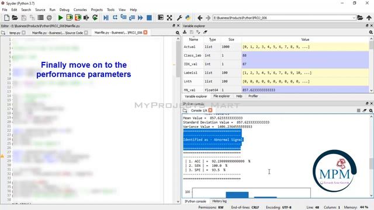374x210 pixels.
Task: Go forward with the right arrow
Action: click(208, 18)
